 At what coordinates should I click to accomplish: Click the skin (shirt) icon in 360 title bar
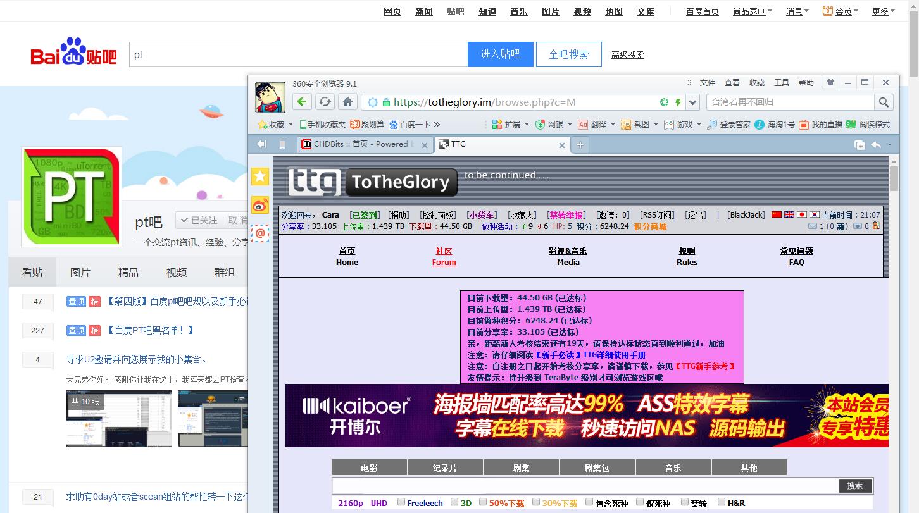pos(830,82)
